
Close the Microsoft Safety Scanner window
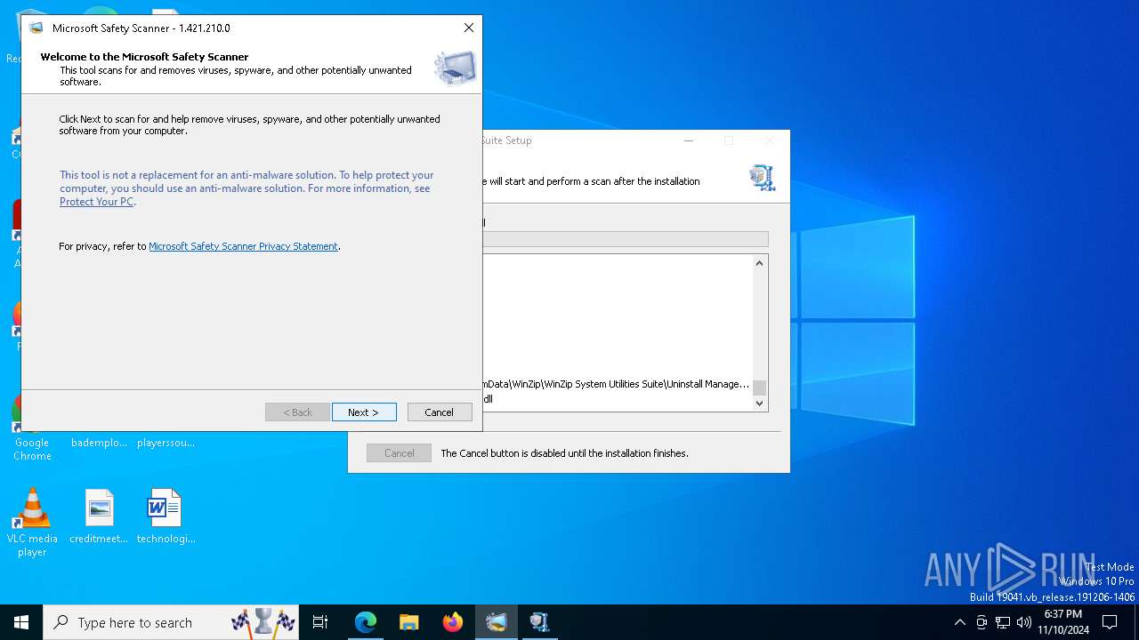click(x=469, y=28)
